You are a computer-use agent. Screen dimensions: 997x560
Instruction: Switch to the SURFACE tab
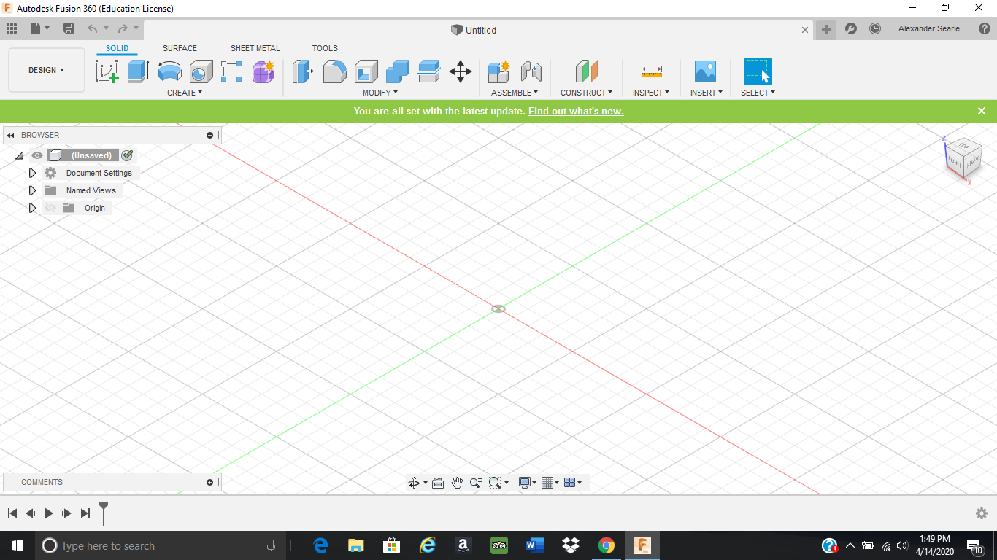point(180,48)
